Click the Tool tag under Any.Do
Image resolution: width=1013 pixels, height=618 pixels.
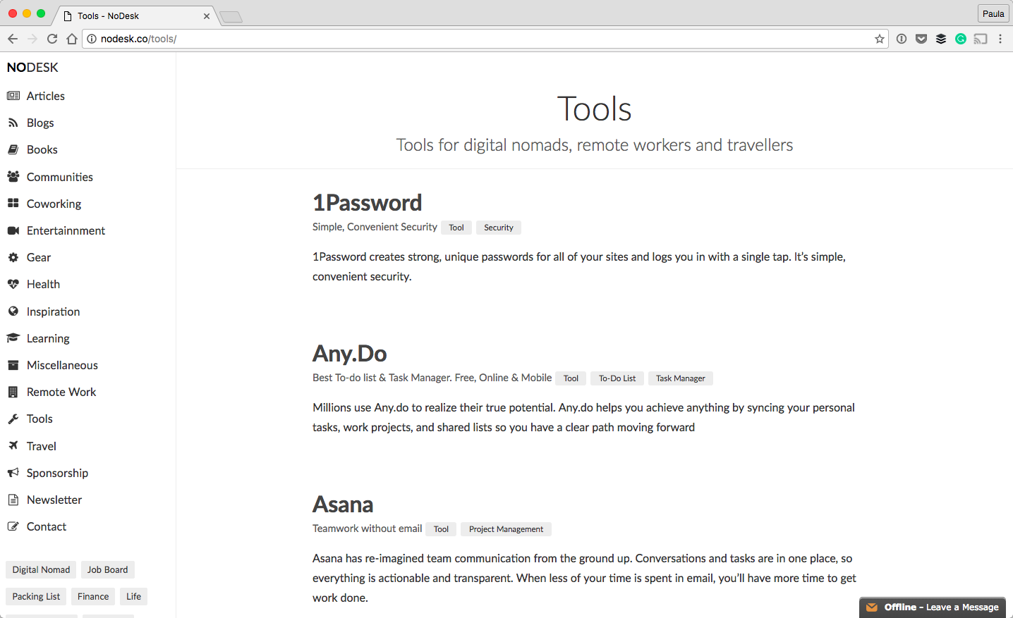(x=571, y=378)
